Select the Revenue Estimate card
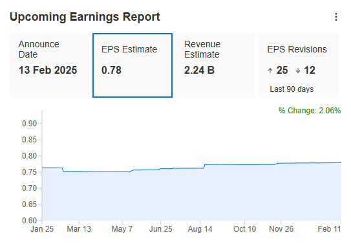The width and height of the screenshot is (351, 244). coord(215,65)
